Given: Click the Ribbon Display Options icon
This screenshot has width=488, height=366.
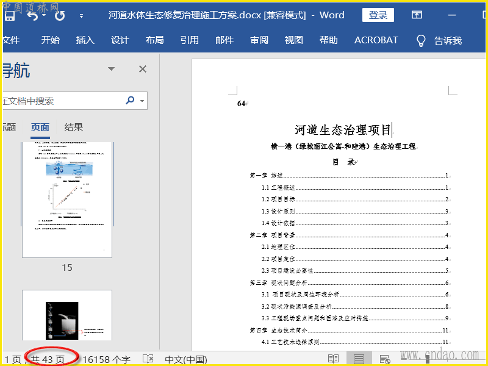Looking at the screenshot, I should click(x=417, y=15).
